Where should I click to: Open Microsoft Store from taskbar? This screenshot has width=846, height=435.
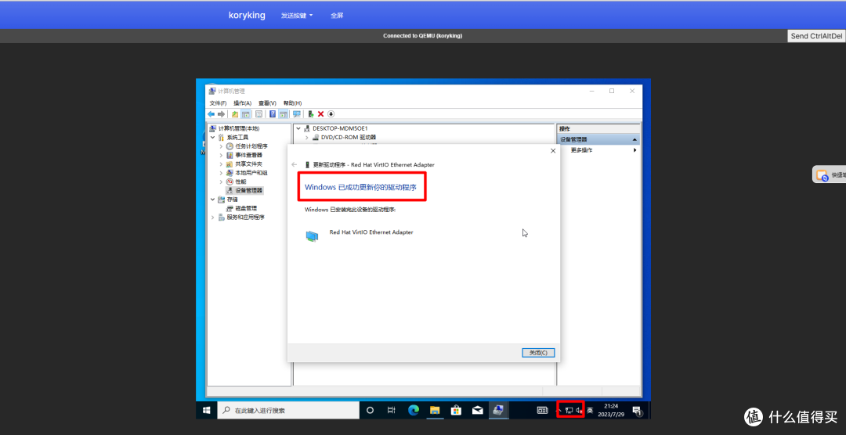point(456,410)
